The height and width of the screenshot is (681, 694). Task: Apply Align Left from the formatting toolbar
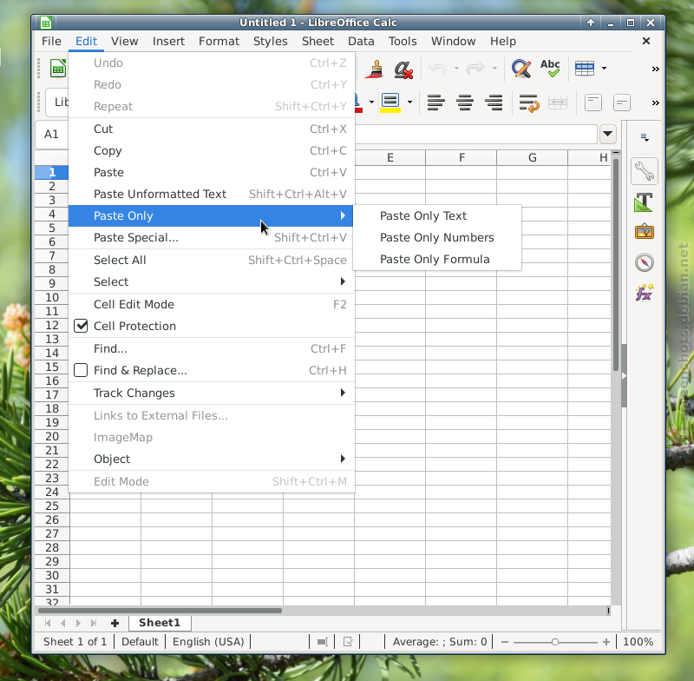tap(436, 102)
